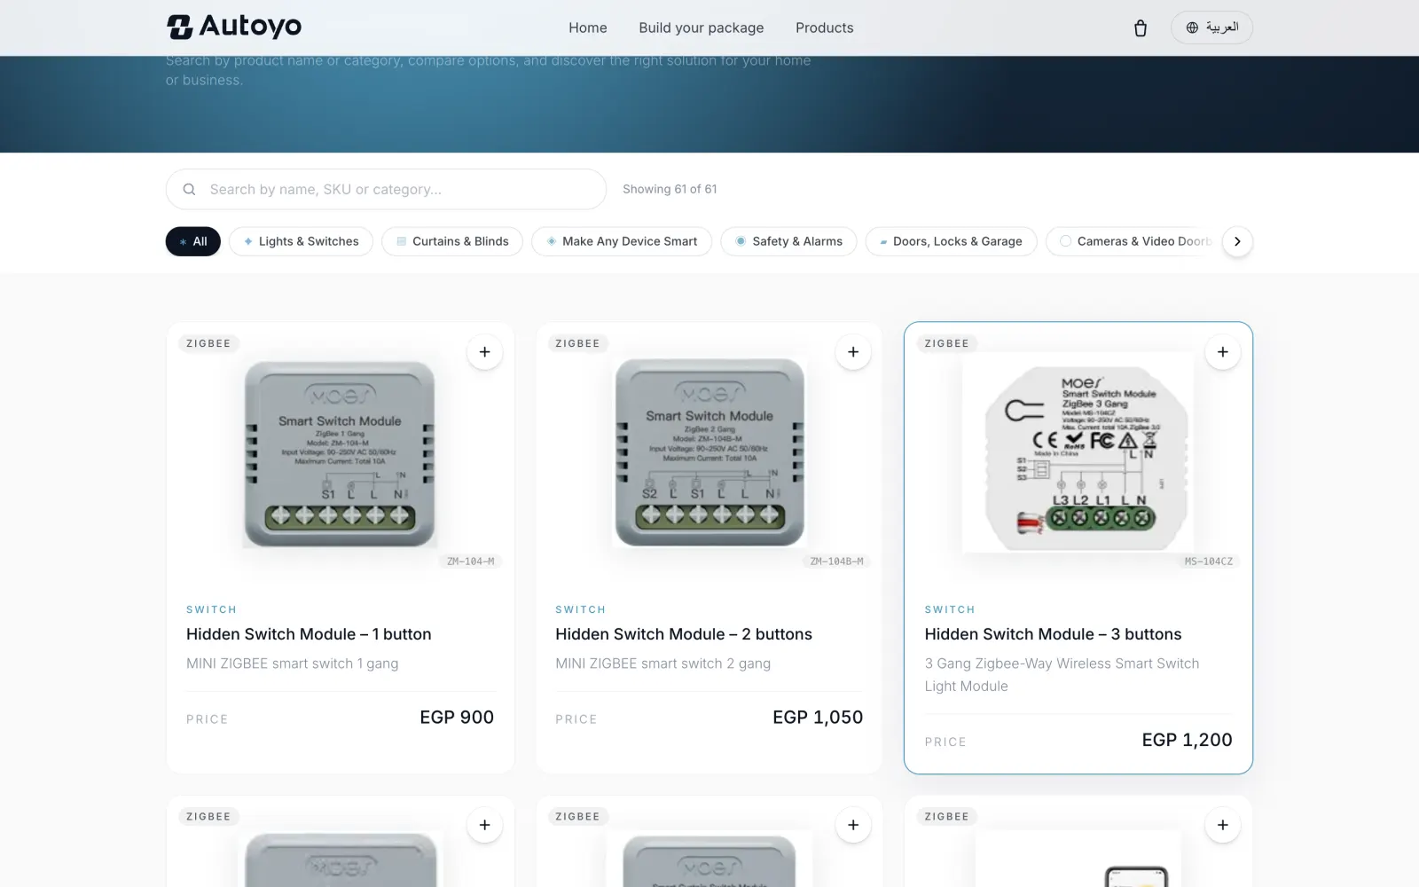
Task: Click the 'MINI ZIGBEE smart switch 2 gang' description
Action: point(662,663)
